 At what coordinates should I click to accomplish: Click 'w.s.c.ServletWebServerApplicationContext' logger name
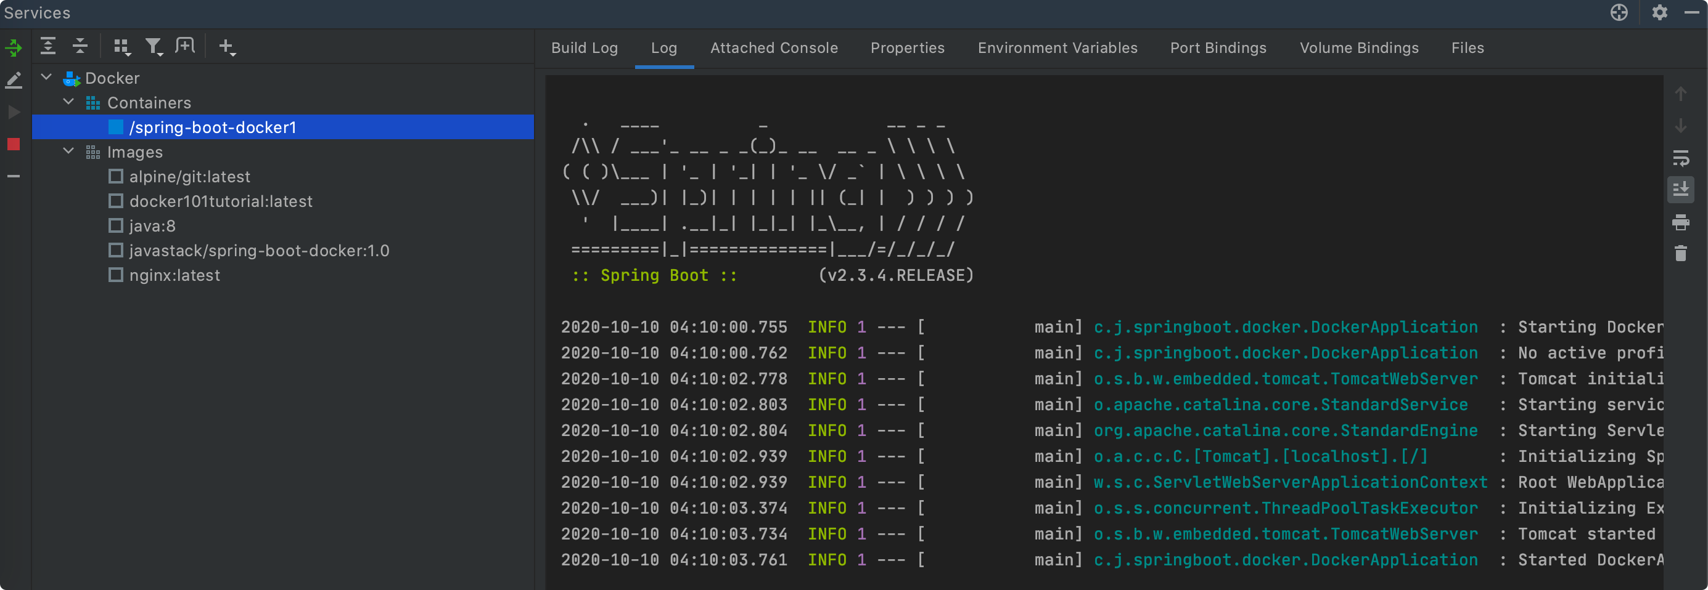tap(1291, 482)
